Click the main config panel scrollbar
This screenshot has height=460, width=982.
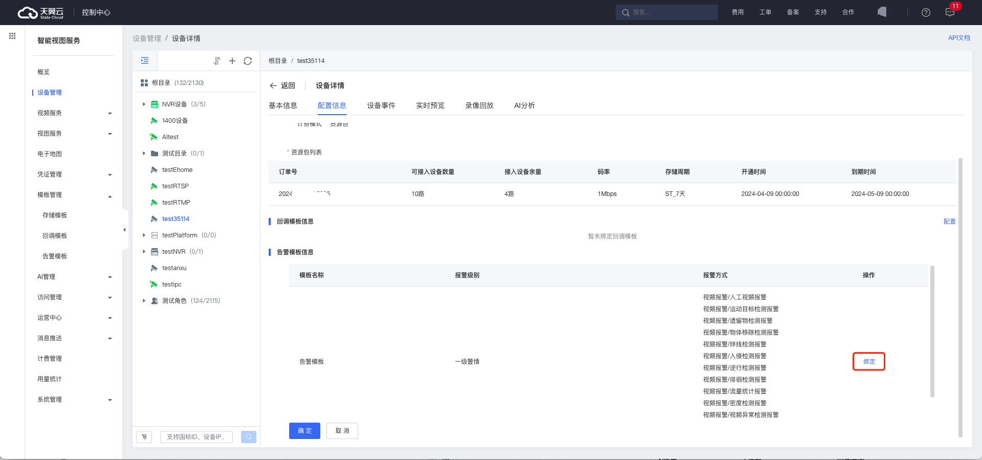(x=961, y=297)
